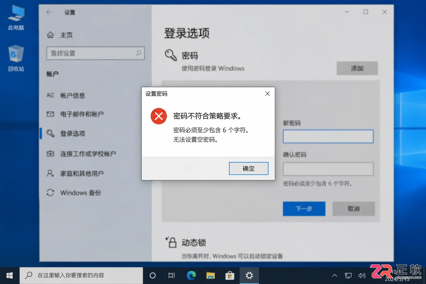
Task: Click the 使用密码登录 Windows text
Action: coord(213,68)
